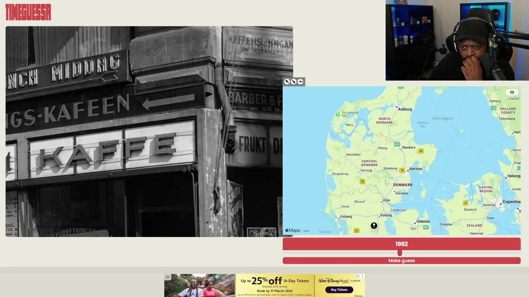Click the ad options dots icon
The image size is (529, 297).
click(x=362, y=276)
